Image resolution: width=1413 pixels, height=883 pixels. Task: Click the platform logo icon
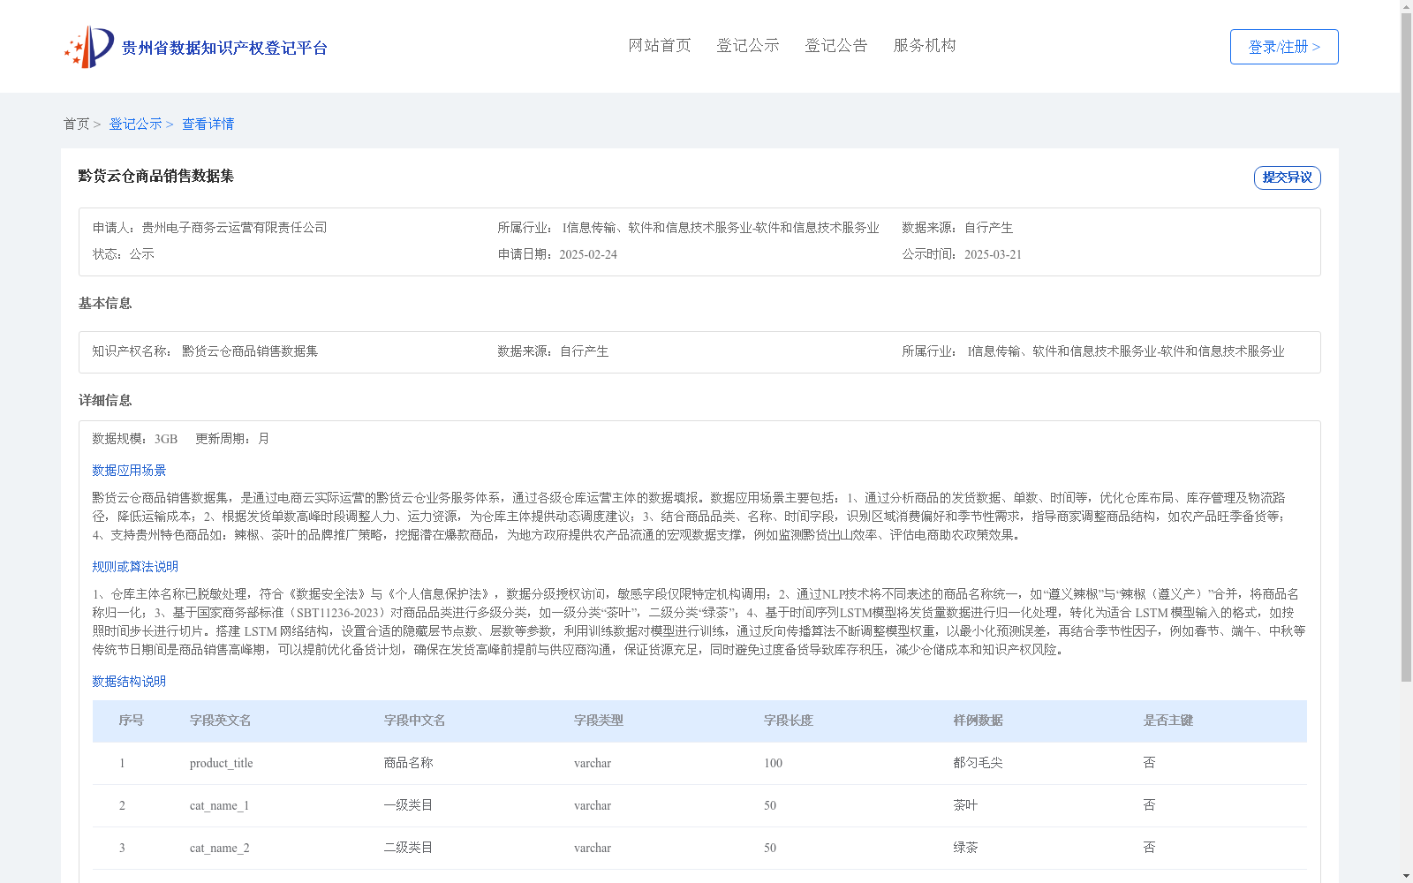(89, 47)
